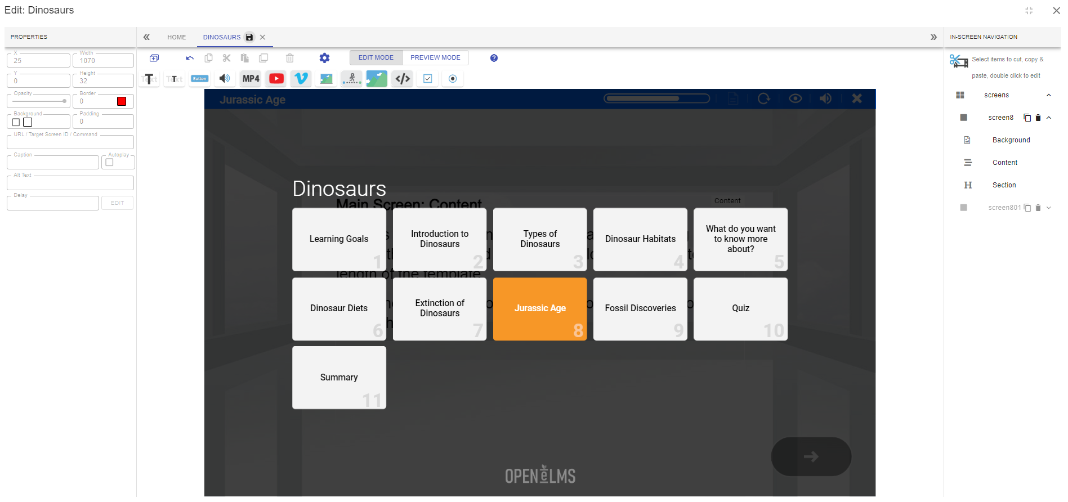Click the undo arrow icon

click(190, 58)
